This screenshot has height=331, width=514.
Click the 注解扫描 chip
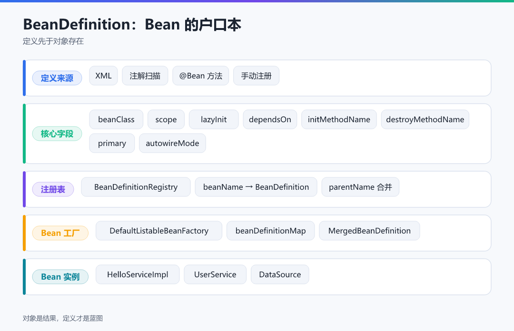[x=145, y=76]
